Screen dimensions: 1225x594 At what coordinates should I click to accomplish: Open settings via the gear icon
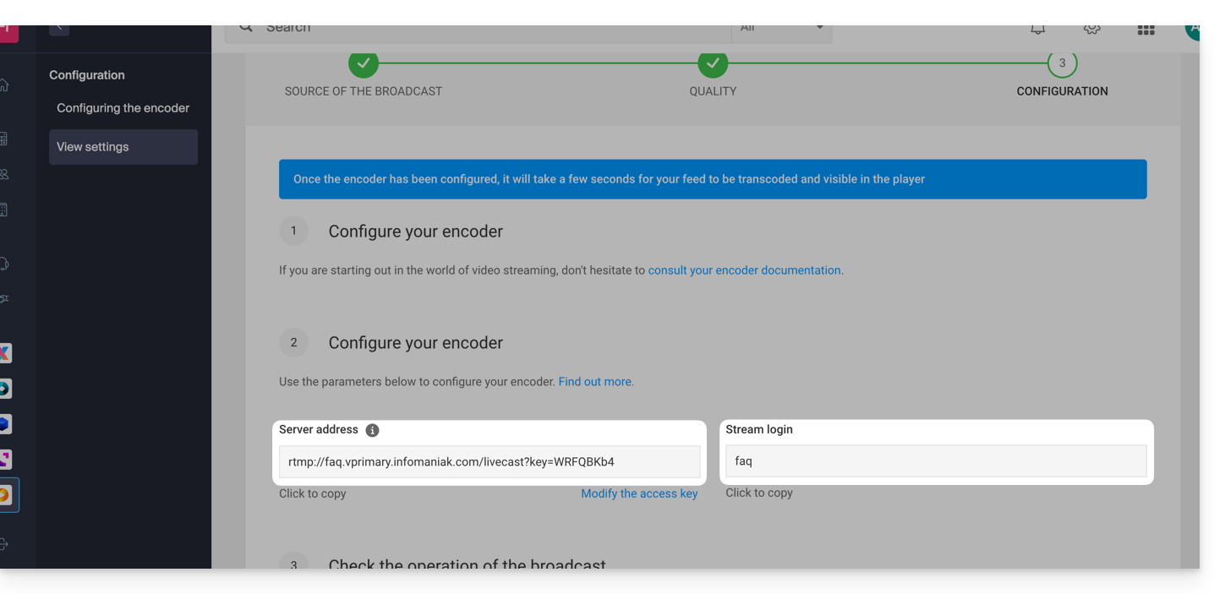(x=1091, y=30)
